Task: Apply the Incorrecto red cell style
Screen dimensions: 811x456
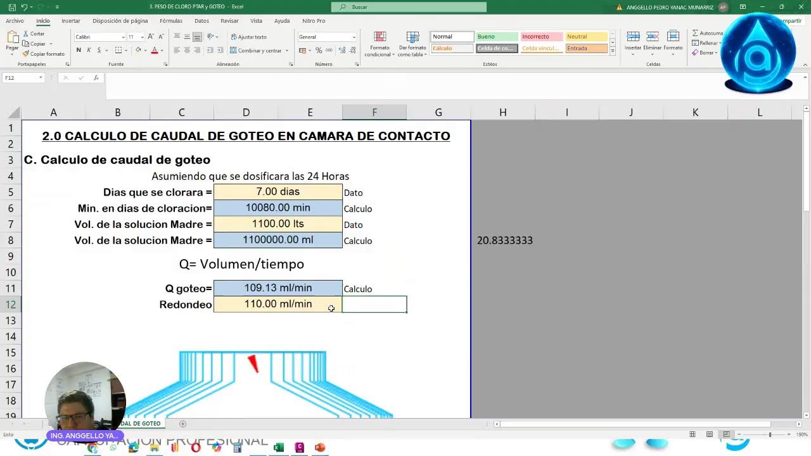Action: [541, 37]
